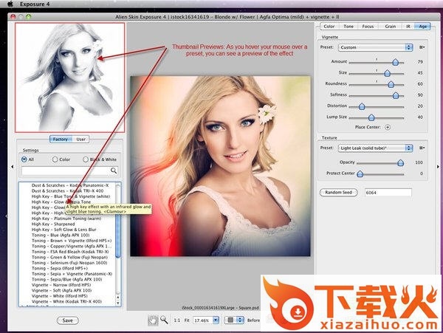This screenshot has height=333, width=443.
Task: Open the preview split view dropdown
Action: pyautogui.click(x=234, y=320)
